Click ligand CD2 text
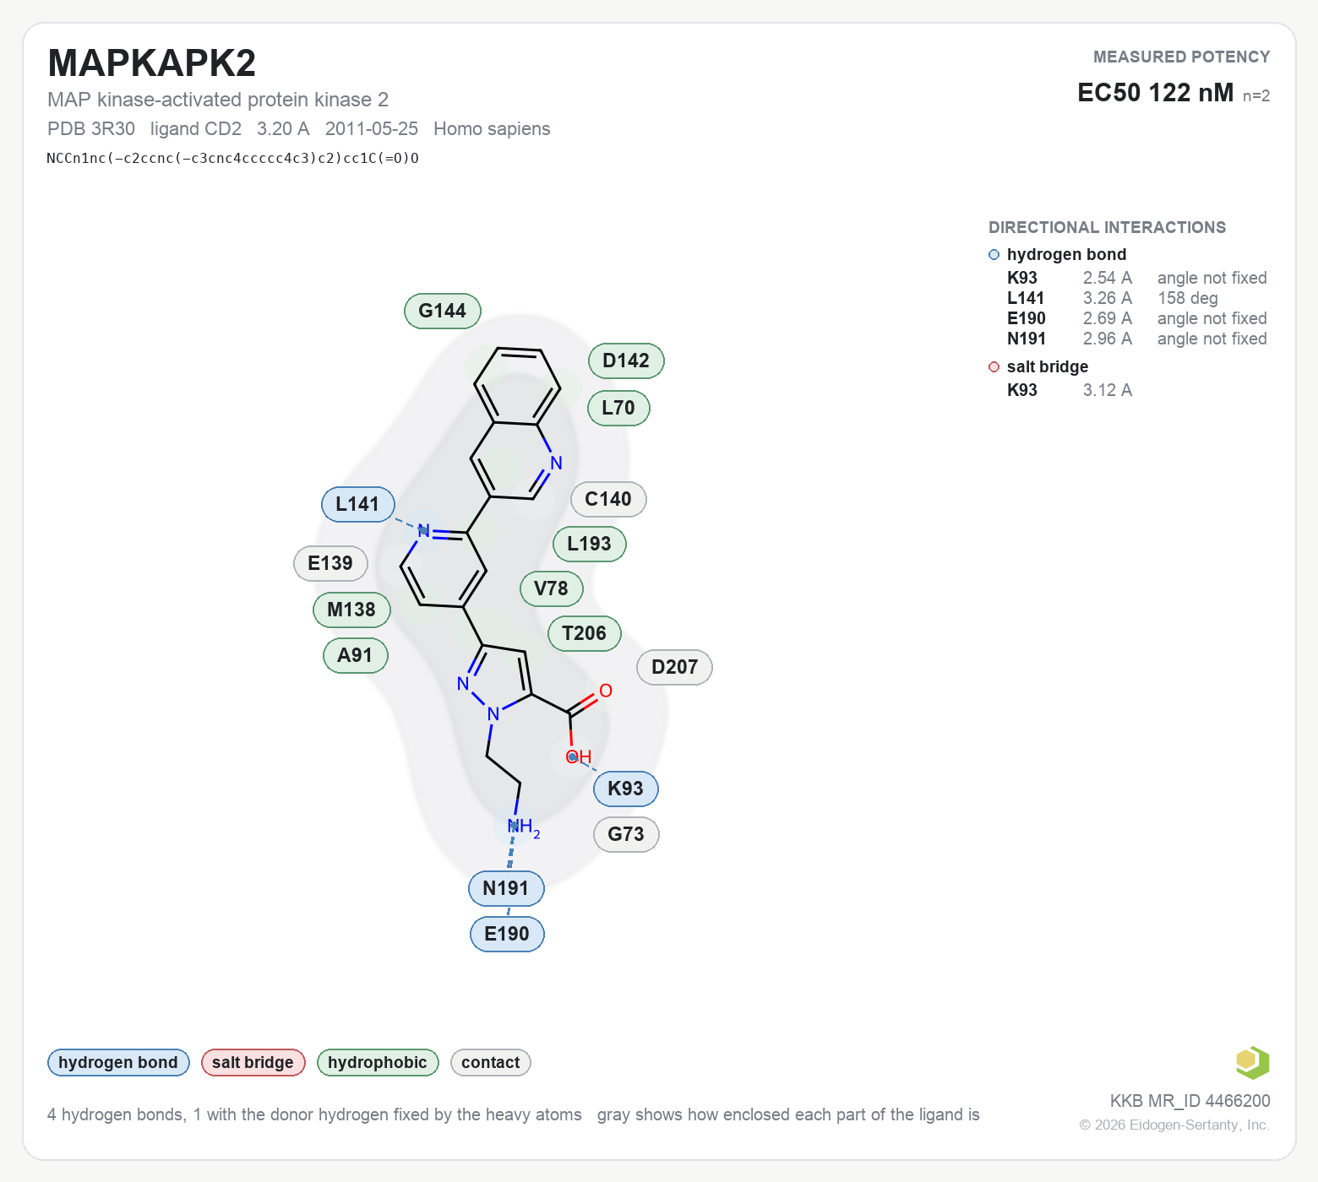Screen dimensions: 1318x1182 196,128
